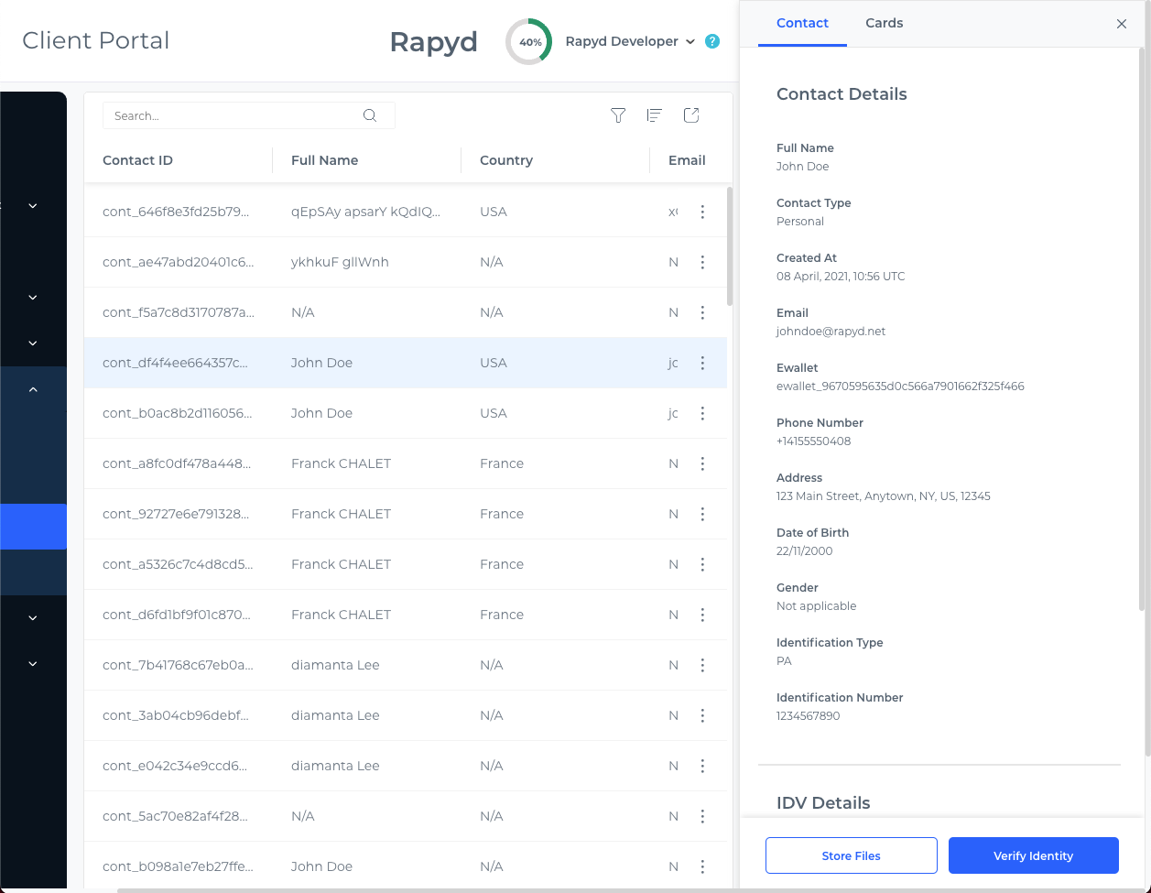Click the date of birth 22/11/2000

click(x=804, y=551)
